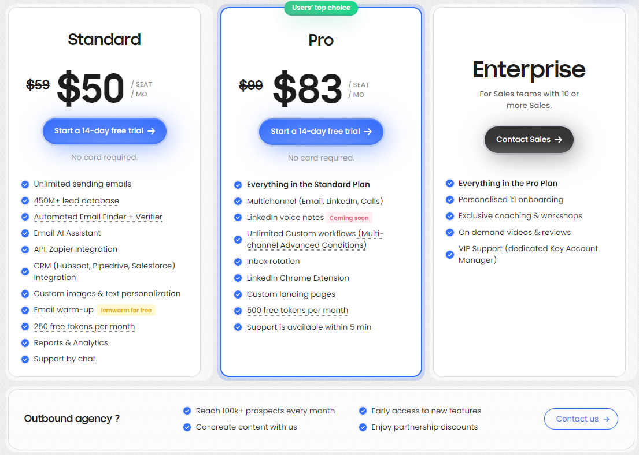Viewport: 639px width, 455px height.
Task: Click the checkmark icon beside Personalised 1:1 onboarding
Action: point(450,199)
